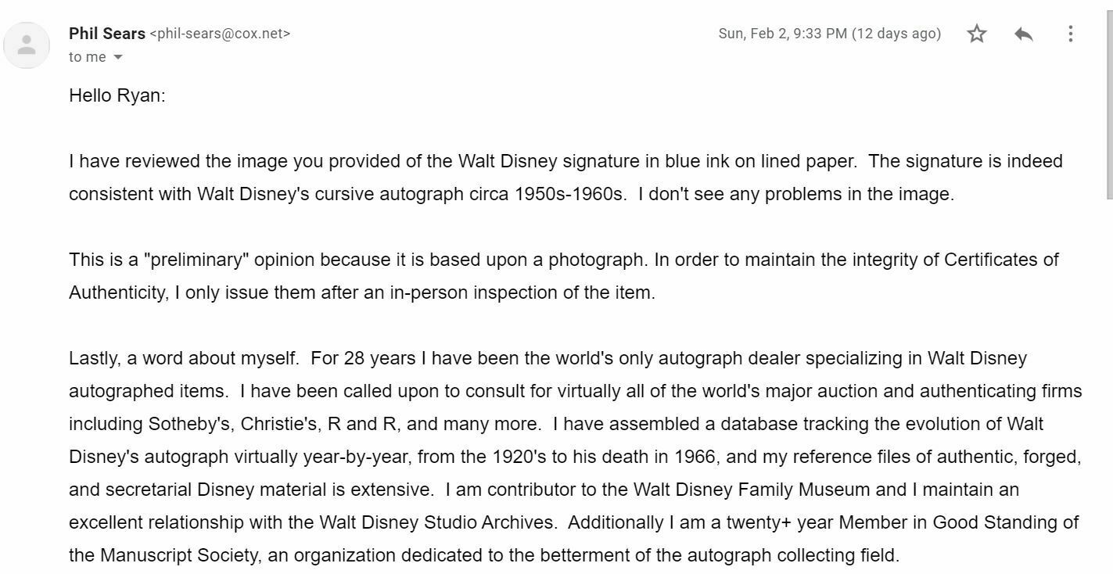This screenshot has width=1113, height=574.
Task: Click the word 'Authenticity,' in the message body
Action: 119,292
